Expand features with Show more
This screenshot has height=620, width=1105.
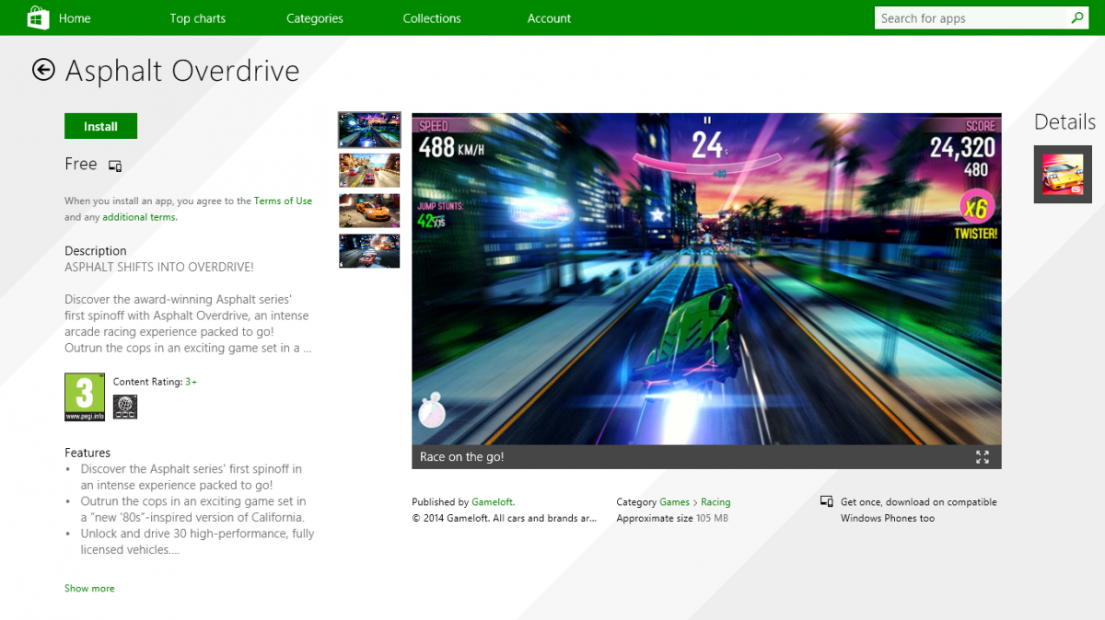[89, 588]
